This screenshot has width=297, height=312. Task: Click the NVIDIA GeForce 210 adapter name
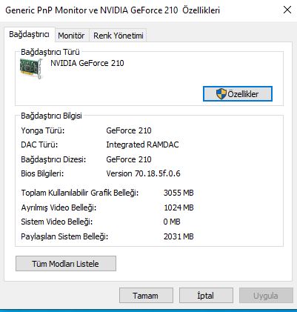pos(87,63)
